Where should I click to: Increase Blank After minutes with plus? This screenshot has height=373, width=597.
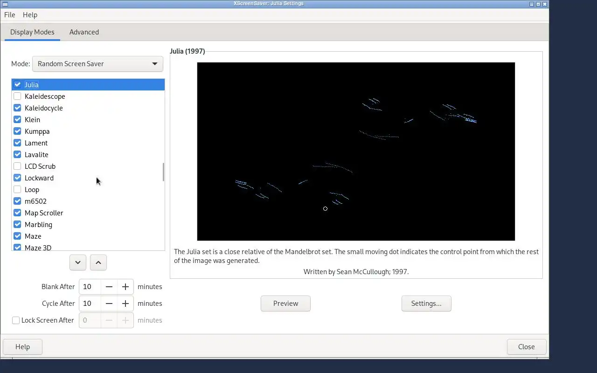coord(125,287)
